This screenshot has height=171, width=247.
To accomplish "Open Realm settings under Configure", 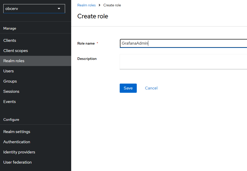I will click(x=17, y=132).
